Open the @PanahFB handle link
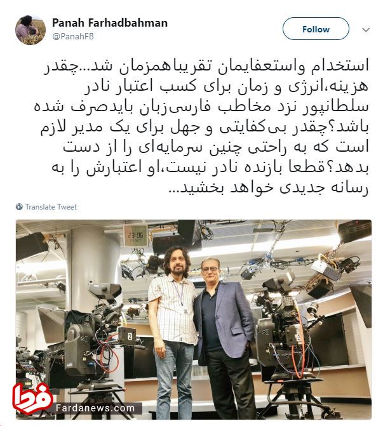The height and width of the screenshot is (426, 390). click(x=73, y=36)
